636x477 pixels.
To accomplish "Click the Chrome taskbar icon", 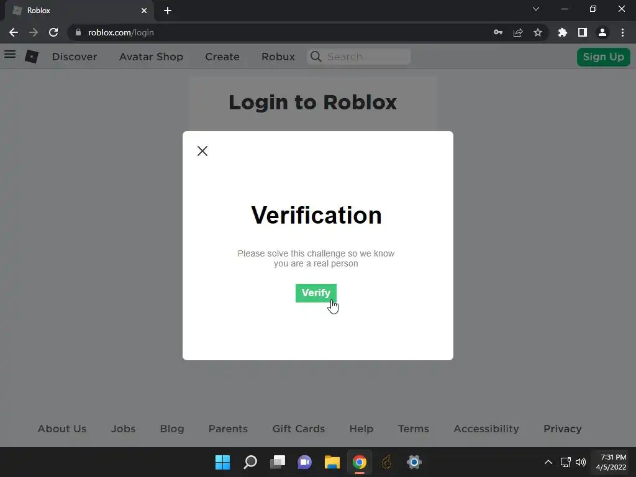I will 360,462.
